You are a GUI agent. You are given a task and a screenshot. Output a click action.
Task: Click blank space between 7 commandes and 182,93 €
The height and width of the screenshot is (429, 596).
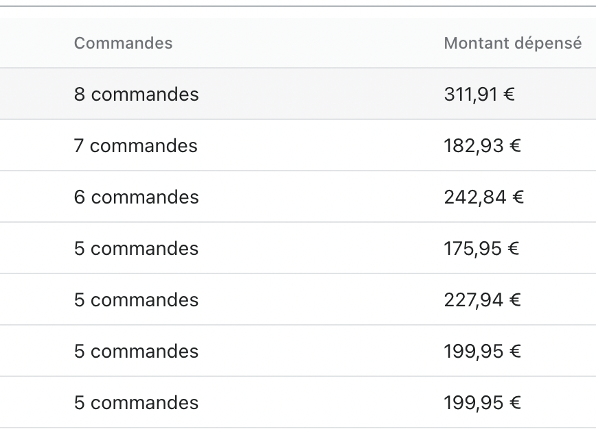[x=321, y=146]
